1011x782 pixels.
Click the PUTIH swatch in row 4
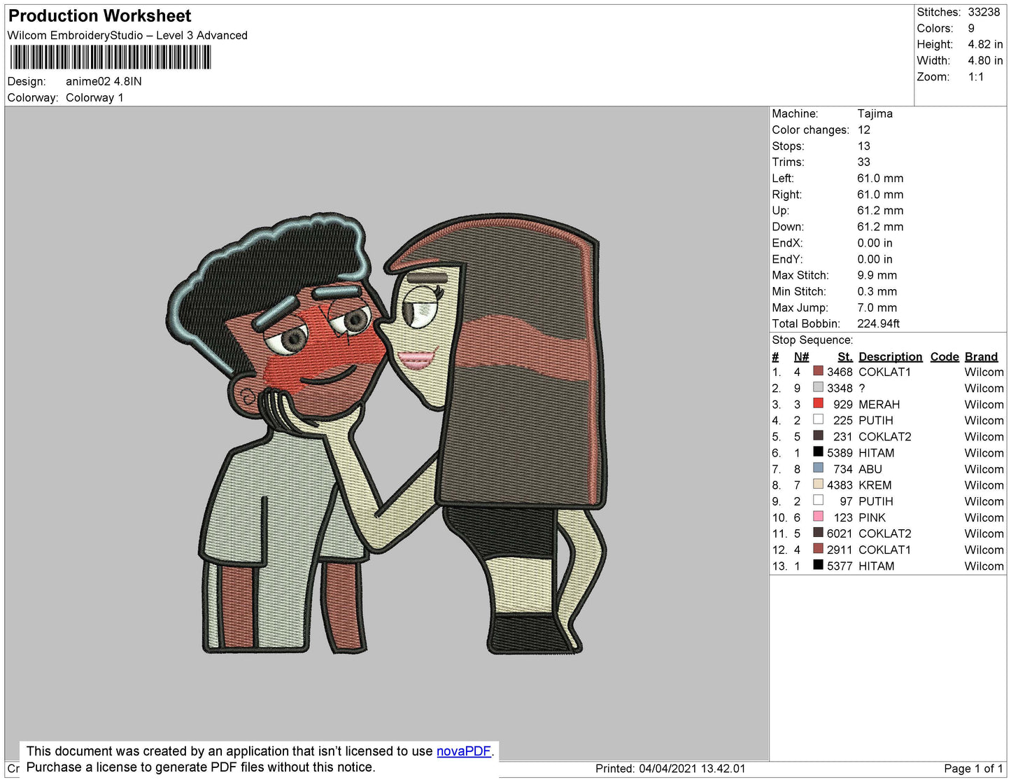(x=818, y=419)
